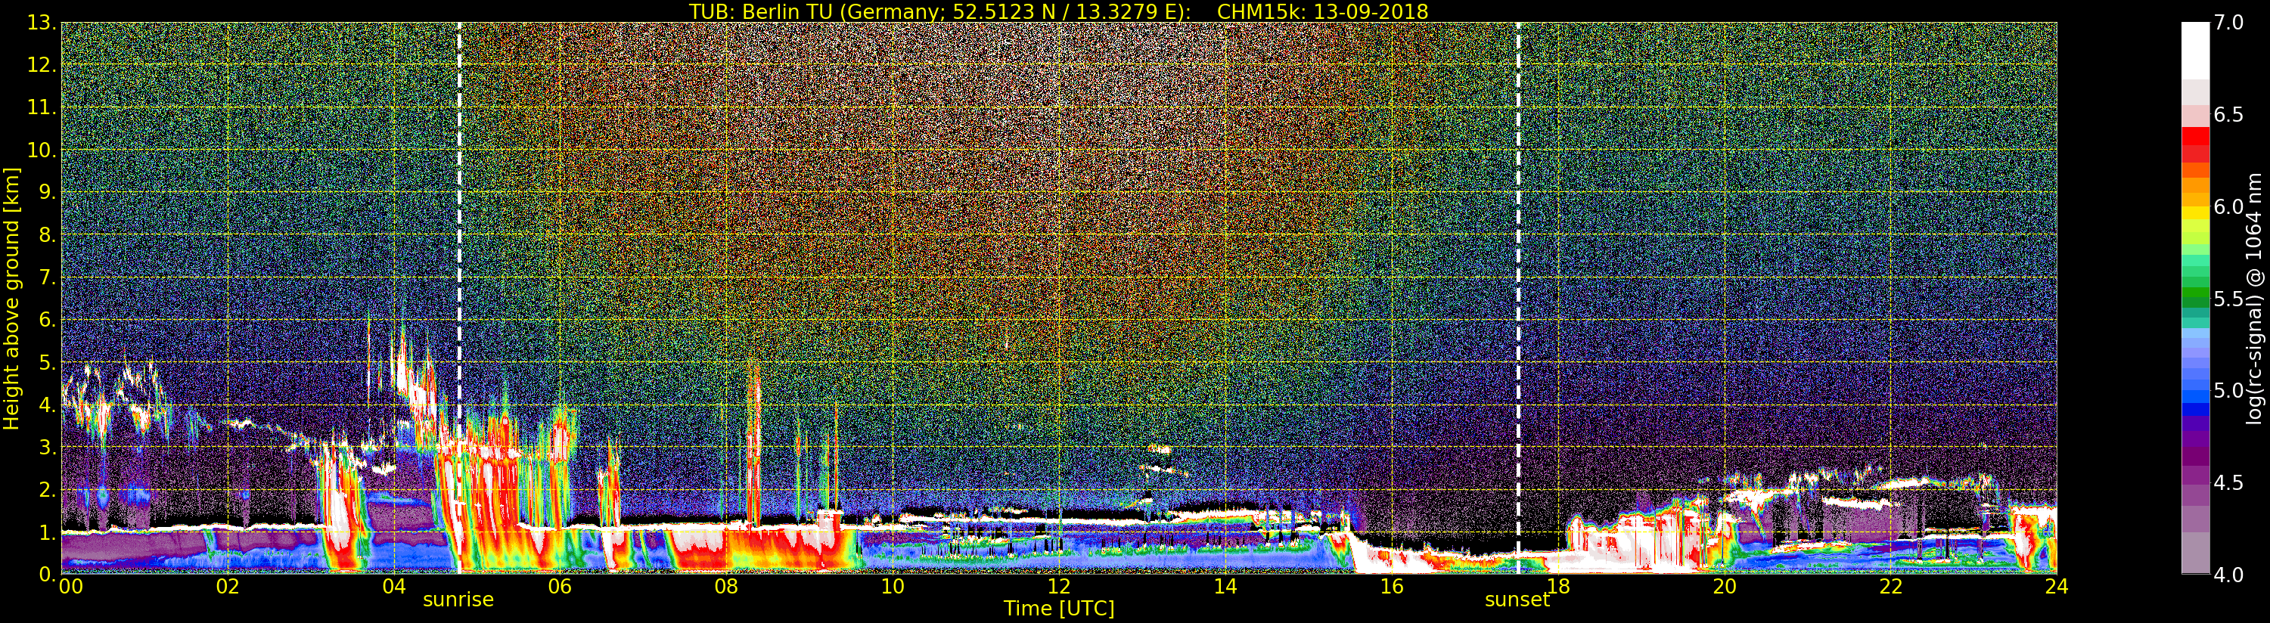
Task: Click the colorbar '6.0' value label
Action: (x=2228, y=207)
